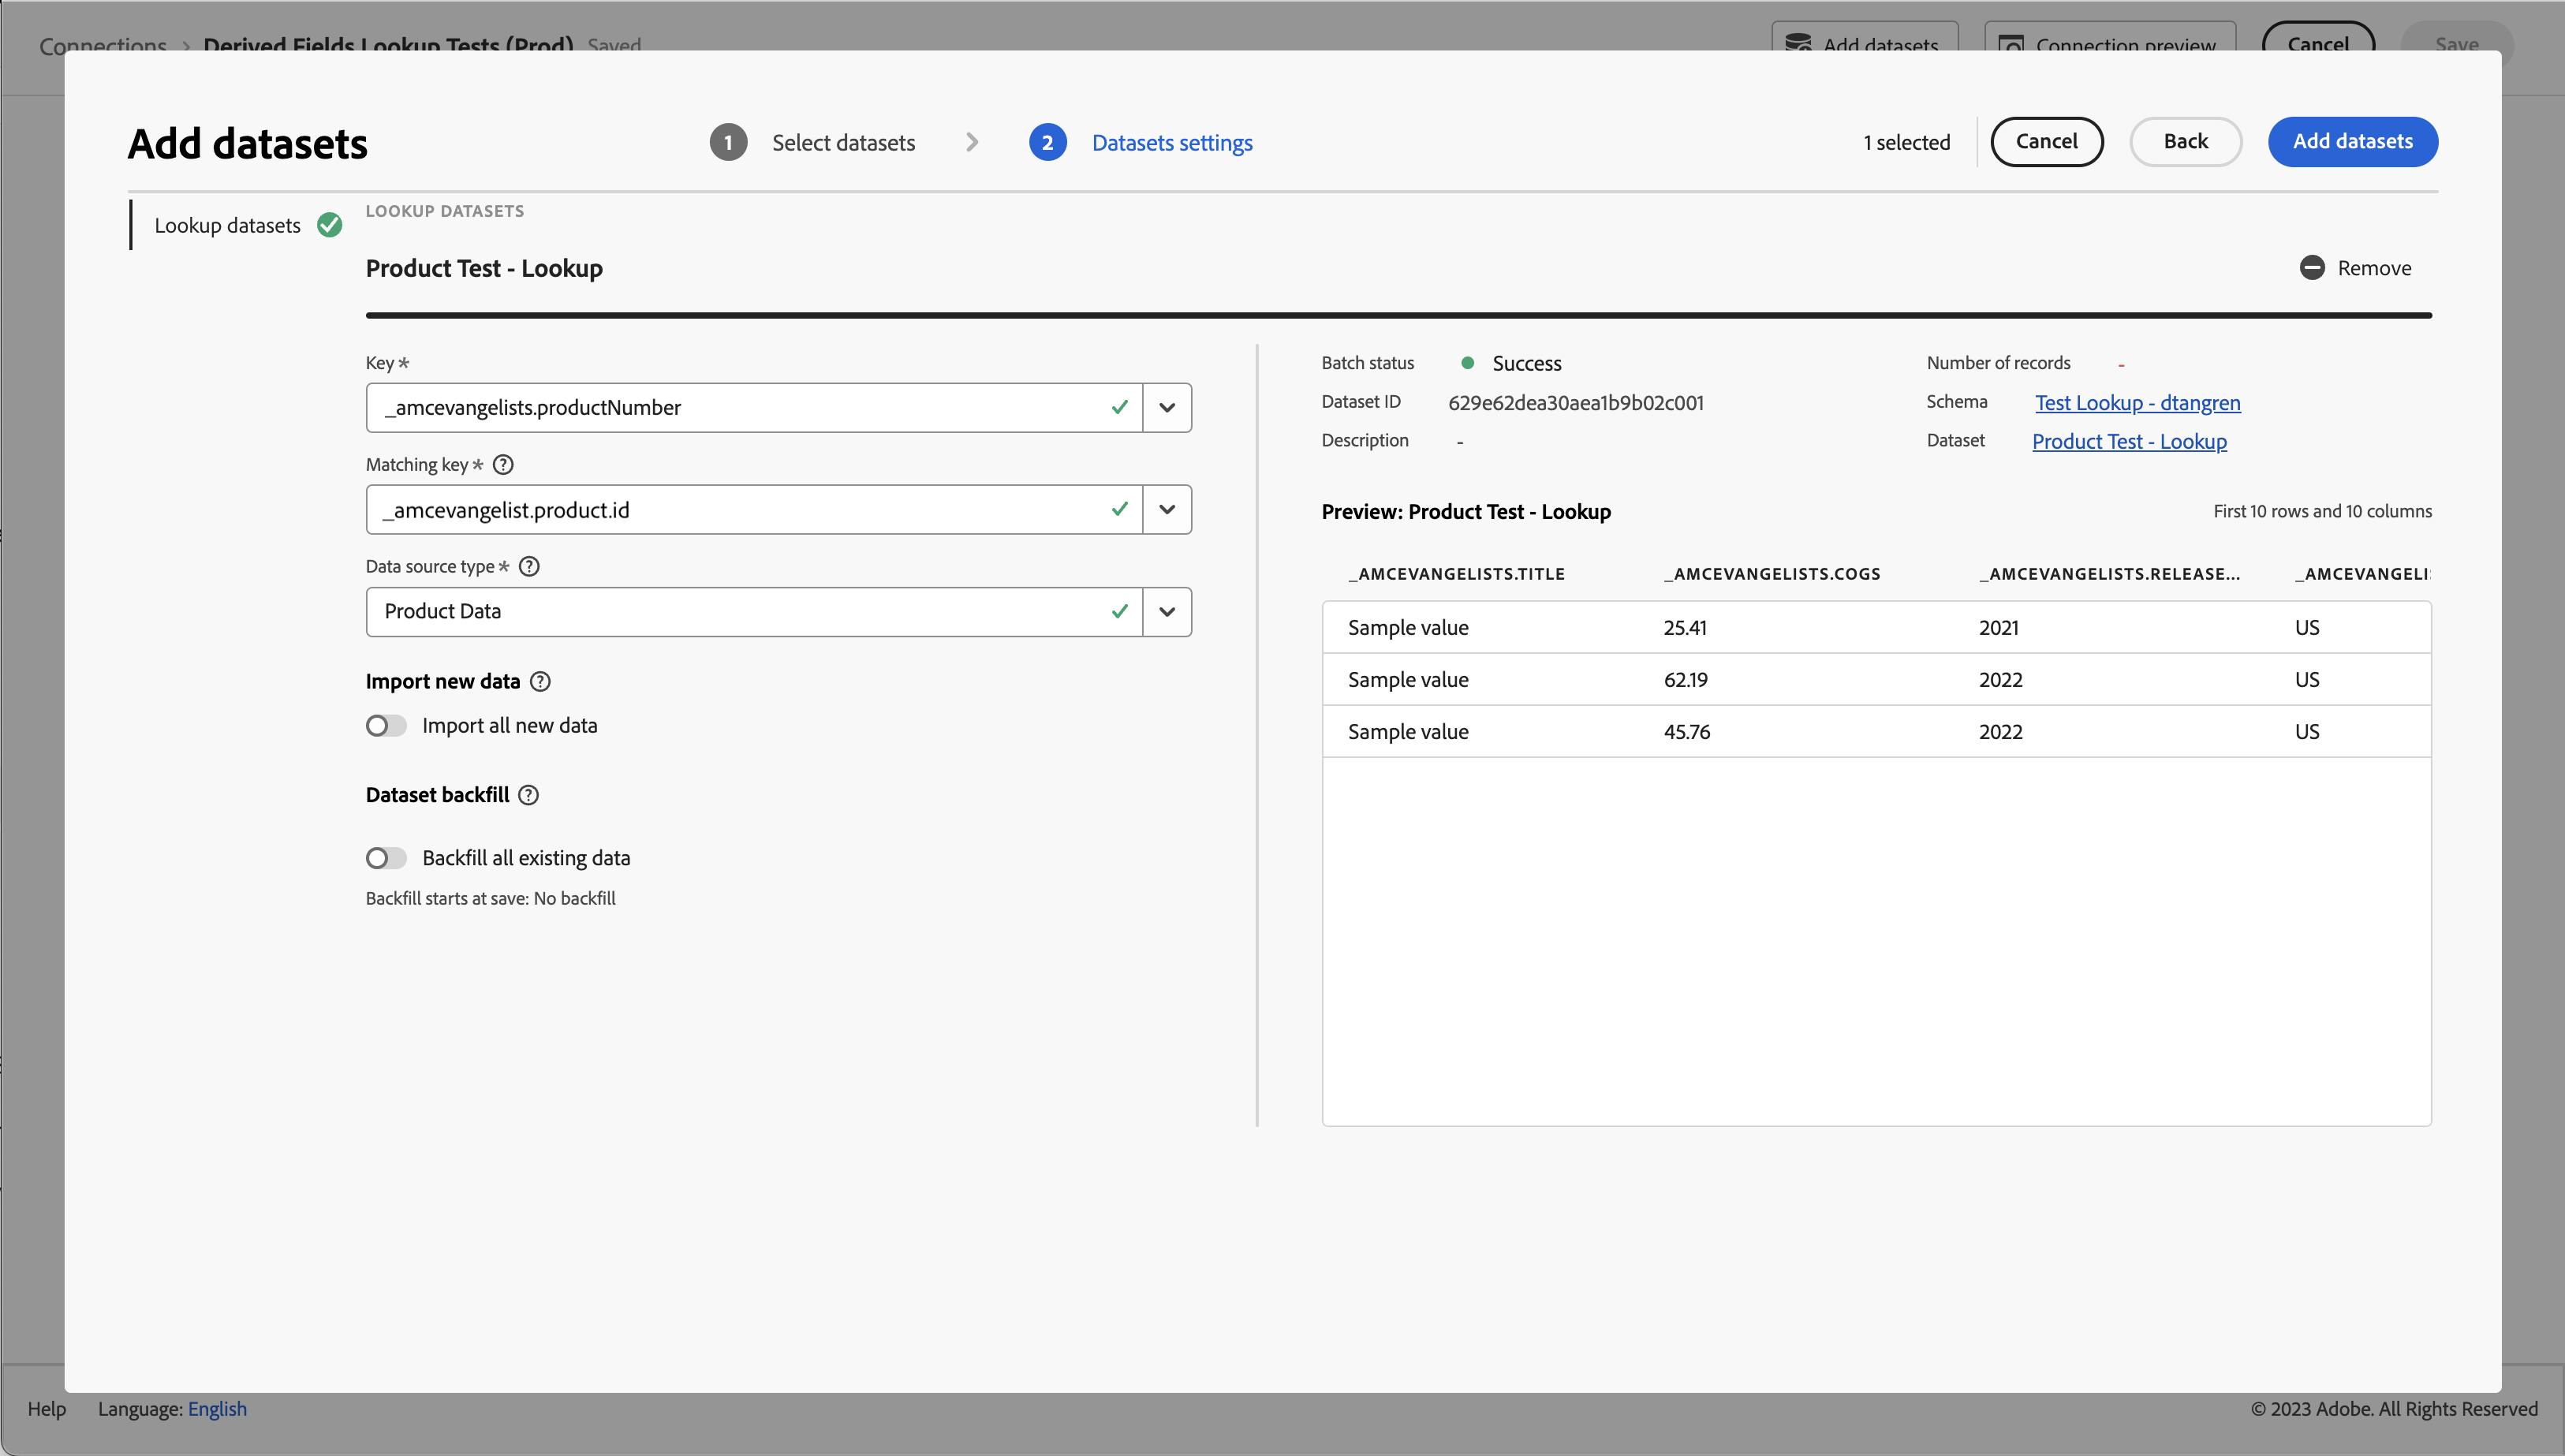Click Dataset backfill help icon
The width and height of the screenshot is (2565, 1456).
(x=529, y=795)
